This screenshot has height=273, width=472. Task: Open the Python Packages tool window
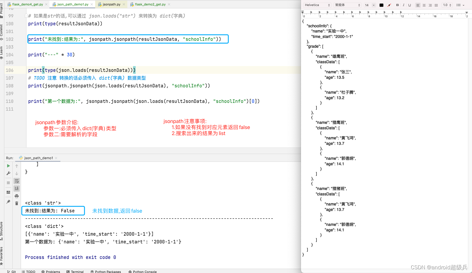[x=105, y=272]
